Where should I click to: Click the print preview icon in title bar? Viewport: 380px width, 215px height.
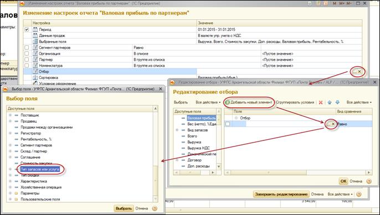pos(310,4)
